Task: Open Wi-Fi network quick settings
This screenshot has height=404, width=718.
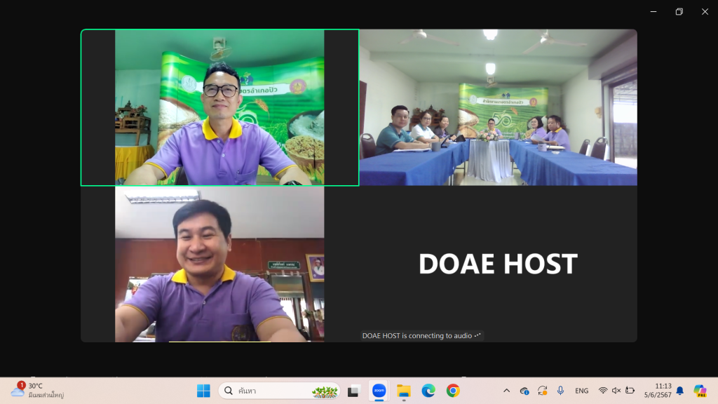Action: point(603,391)
